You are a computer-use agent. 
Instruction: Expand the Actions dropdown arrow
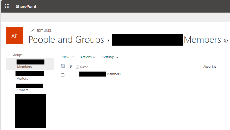coord(94,57)
